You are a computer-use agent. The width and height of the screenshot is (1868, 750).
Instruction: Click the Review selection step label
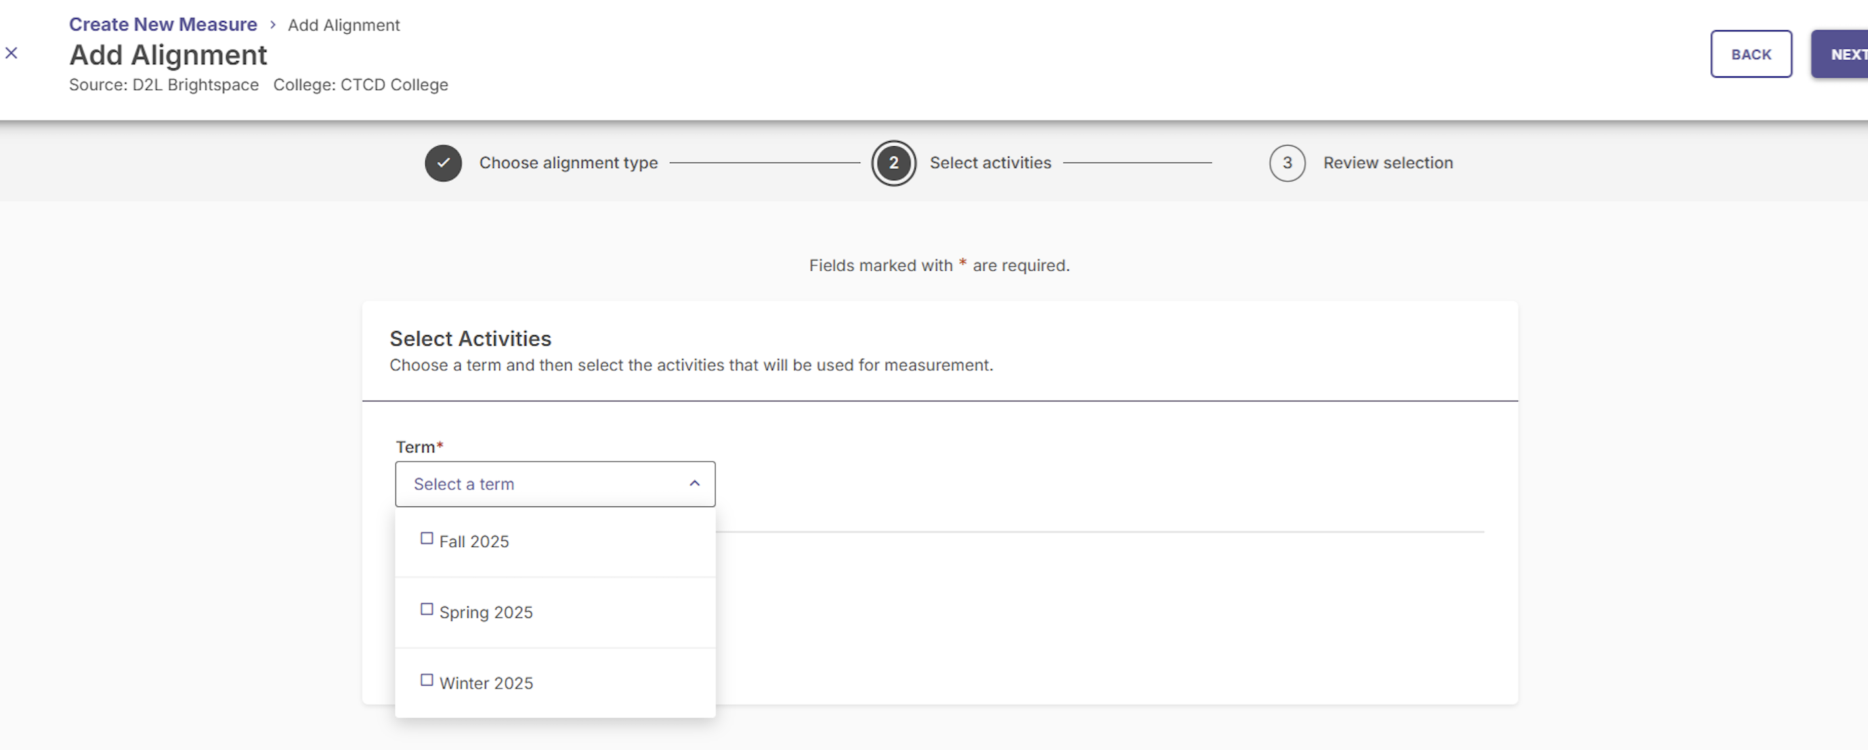click(1387, 162)
